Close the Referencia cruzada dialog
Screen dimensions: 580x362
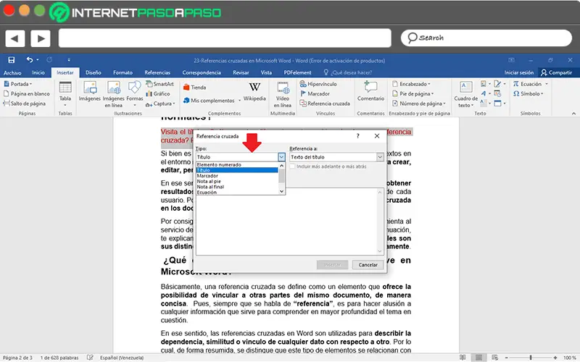(376, 136)
